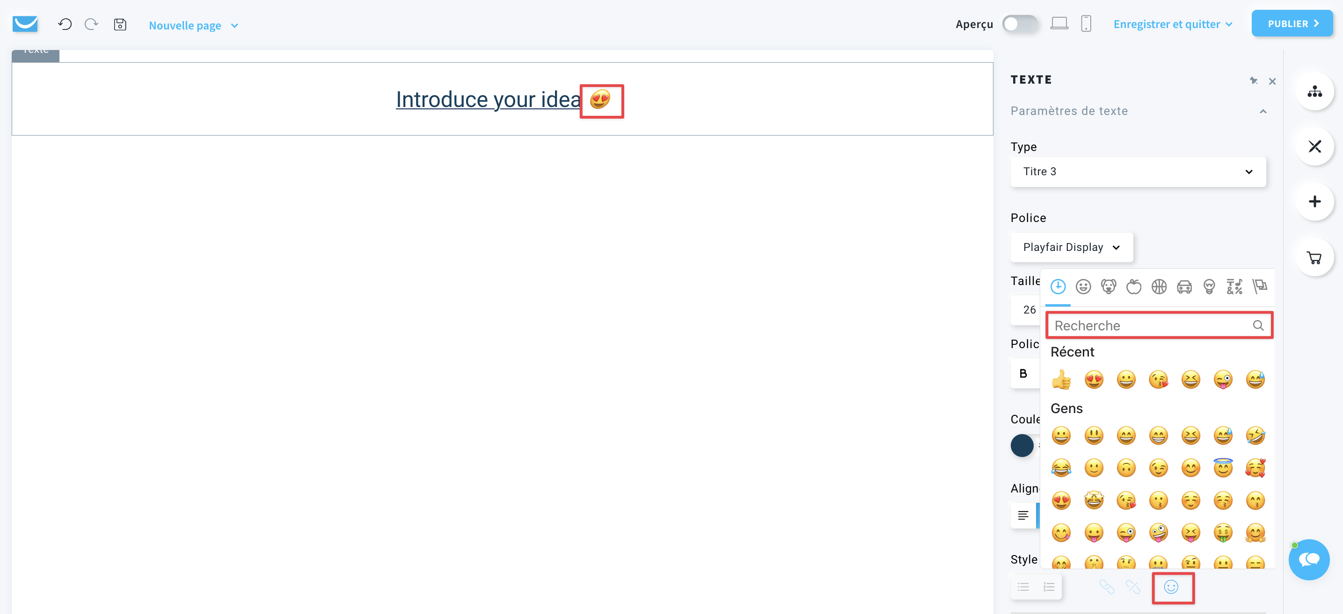1343x614 pixels.
Task: Type in the emoji Recherche field
Action: [x=1157, y=325]
